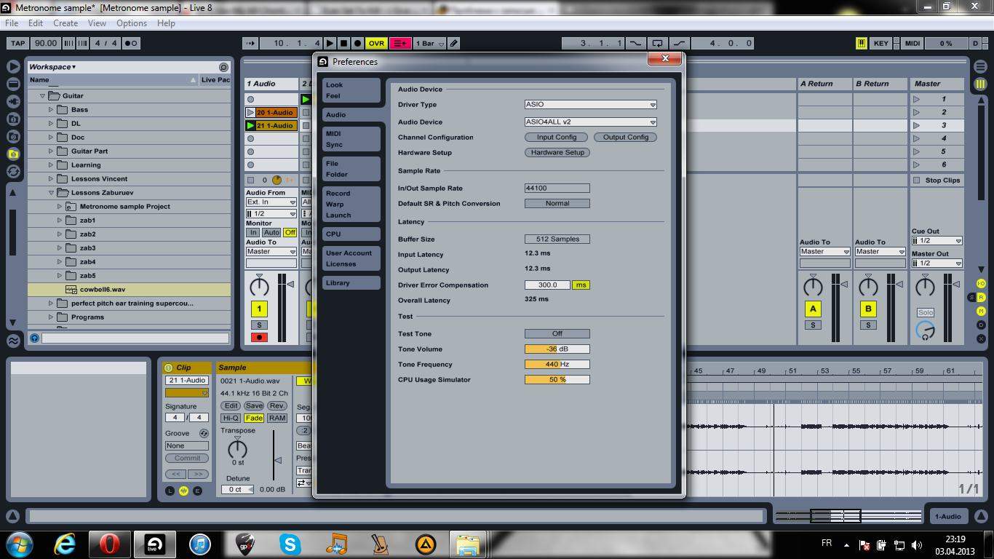
Task: Collapse the Lessons Zaburuev folder
Action: [x=52, y=193]
